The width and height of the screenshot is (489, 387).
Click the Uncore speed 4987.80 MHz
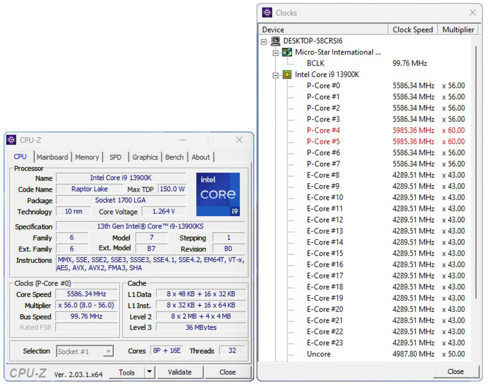pyautogui.click(x=413, y=354)
